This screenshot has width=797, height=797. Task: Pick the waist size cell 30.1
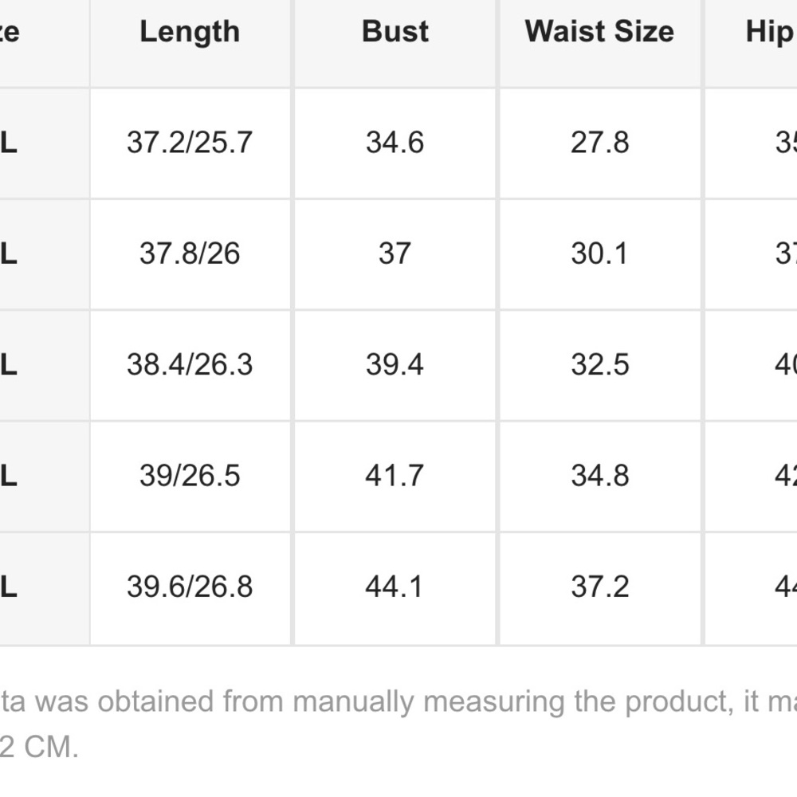tap(599, 253)
